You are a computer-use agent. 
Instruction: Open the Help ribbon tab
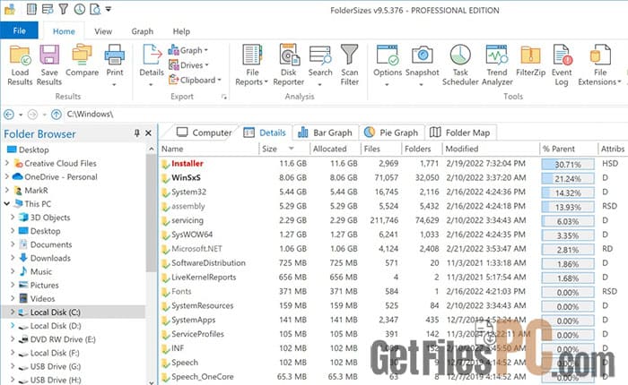coord(181,31)
